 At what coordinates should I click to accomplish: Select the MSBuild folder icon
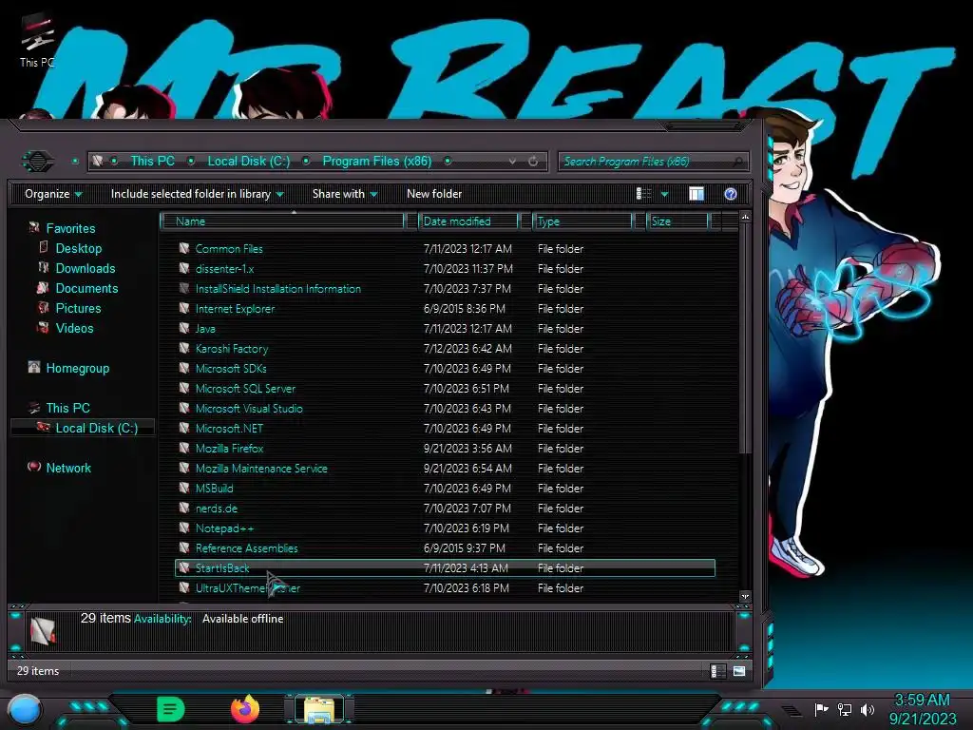(x=184, y=488)
